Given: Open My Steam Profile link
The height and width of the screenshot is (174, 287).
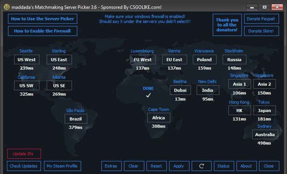Looking at the screenshot, I should tap(62, 166).
